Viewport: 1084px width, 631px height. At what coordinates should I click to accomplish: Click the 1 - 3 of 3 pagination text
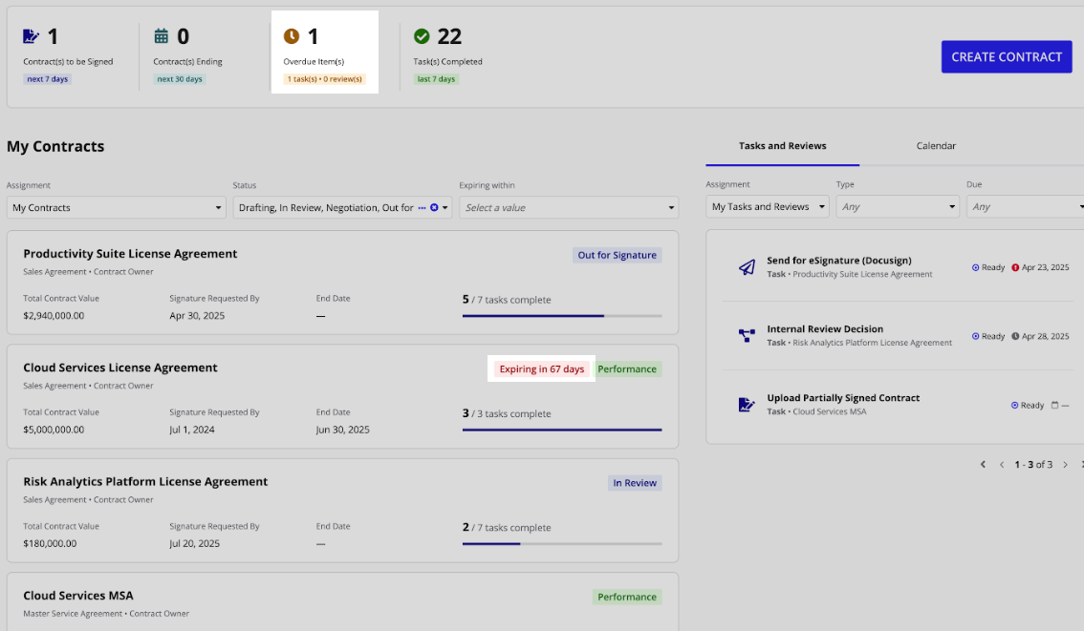[1033, 465]
